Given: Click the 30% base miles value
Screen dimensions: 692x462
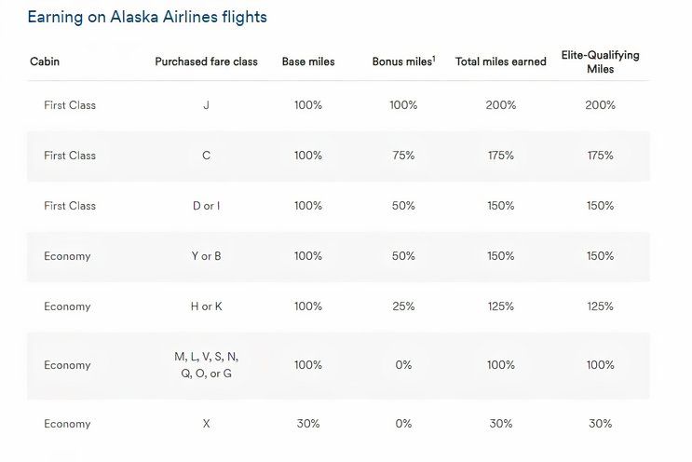Looking at the screenshot, I should [308, 424].
